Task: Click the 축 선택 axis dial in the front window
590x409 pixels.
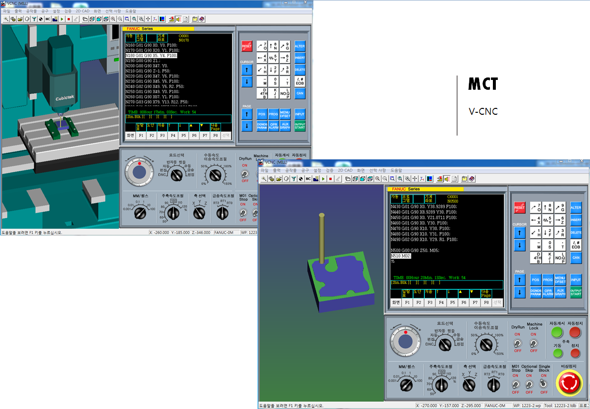Action: (x=469, y=386)
